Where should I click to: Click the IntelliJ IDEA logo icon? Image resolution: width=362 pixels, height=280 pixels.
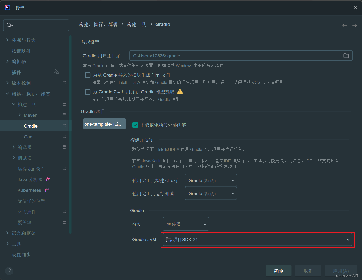pyautogui.click(x=8, y=8)
